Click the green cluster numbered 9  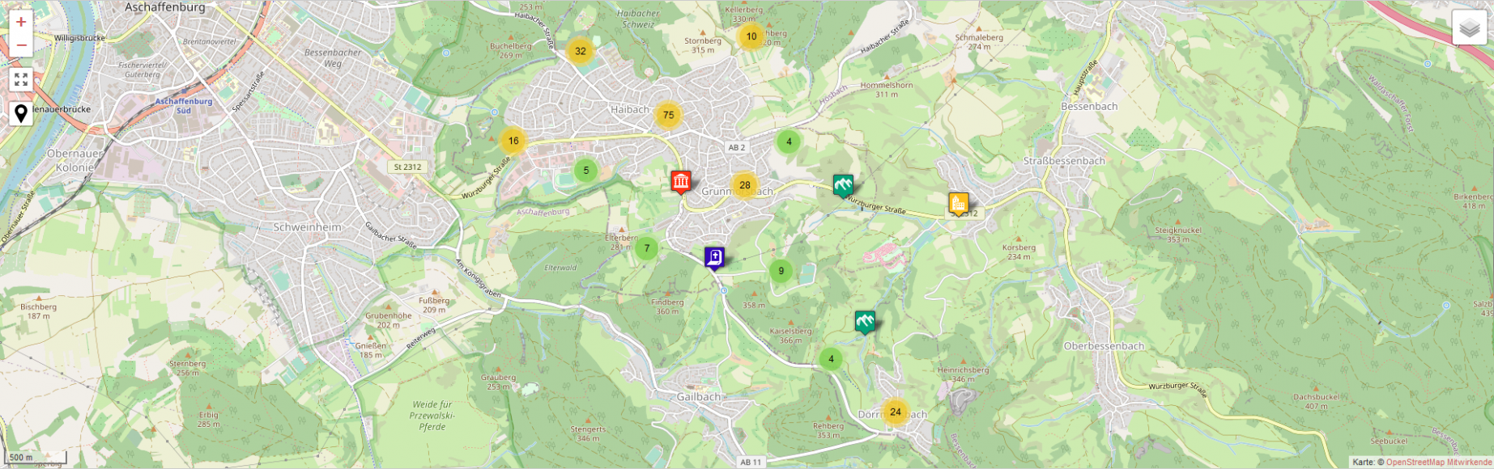point(781,271)
